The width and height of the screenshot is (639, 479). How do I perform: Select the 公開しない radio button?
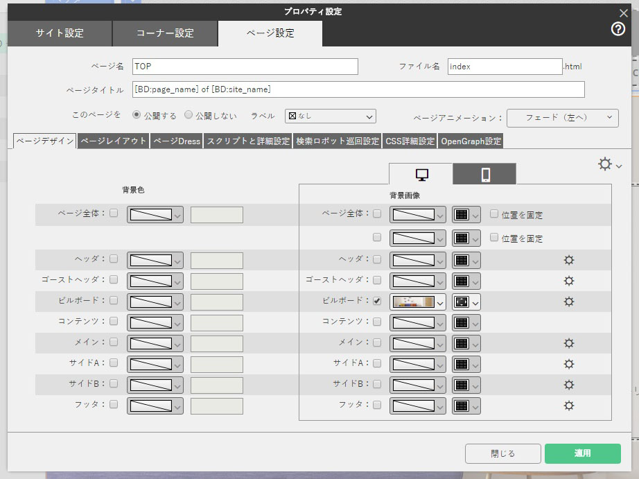[x=187, y=116]
